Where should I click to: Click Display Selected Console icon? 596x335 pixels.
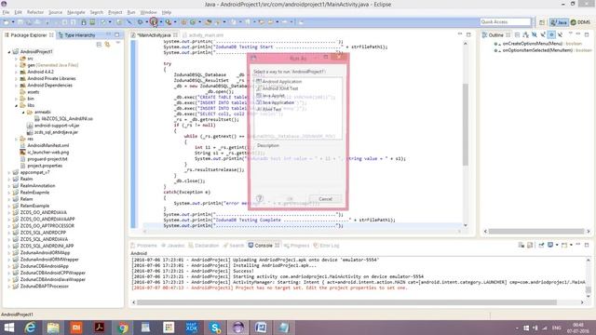click(x=550, y=246)
